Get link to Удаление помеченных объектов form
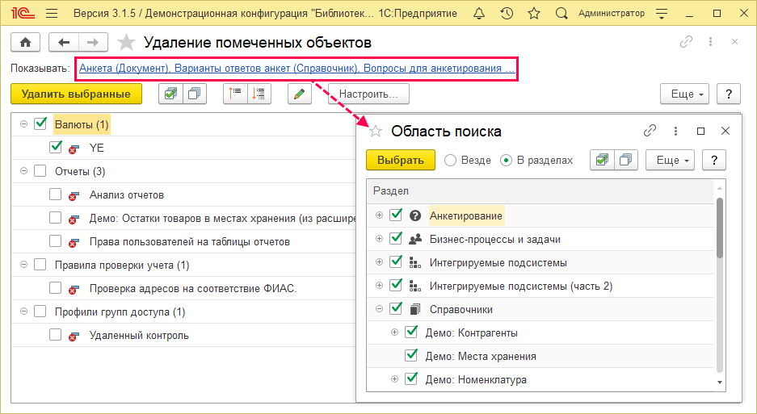757x414 pixels. (686, 42)
